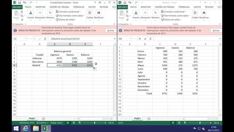The image size is (234, 132).
Task: Zoom out with minus, Madrid window
Action: [189, 123]
